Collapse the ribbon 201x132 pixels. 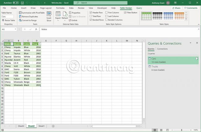pyautogui.click(x=199, y=24)
